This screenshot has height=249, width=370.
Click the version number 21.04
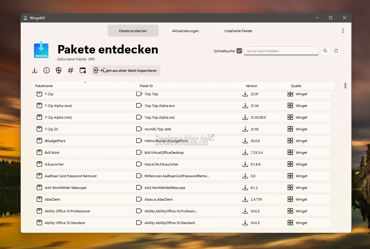pyautogui.click(x=255, y=106)
